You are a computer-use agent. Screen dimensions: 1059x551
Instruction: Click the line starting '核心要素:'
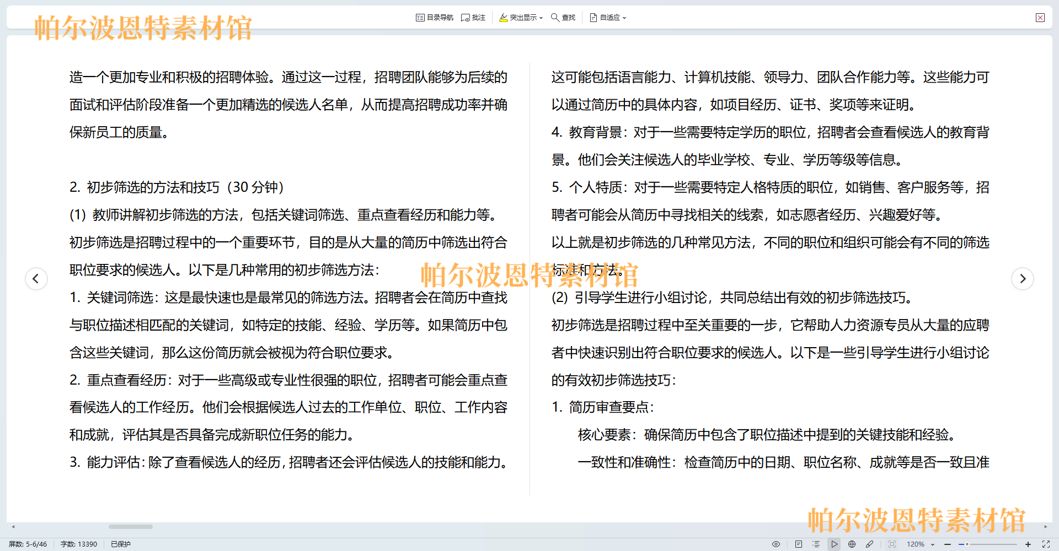[767, 435]
